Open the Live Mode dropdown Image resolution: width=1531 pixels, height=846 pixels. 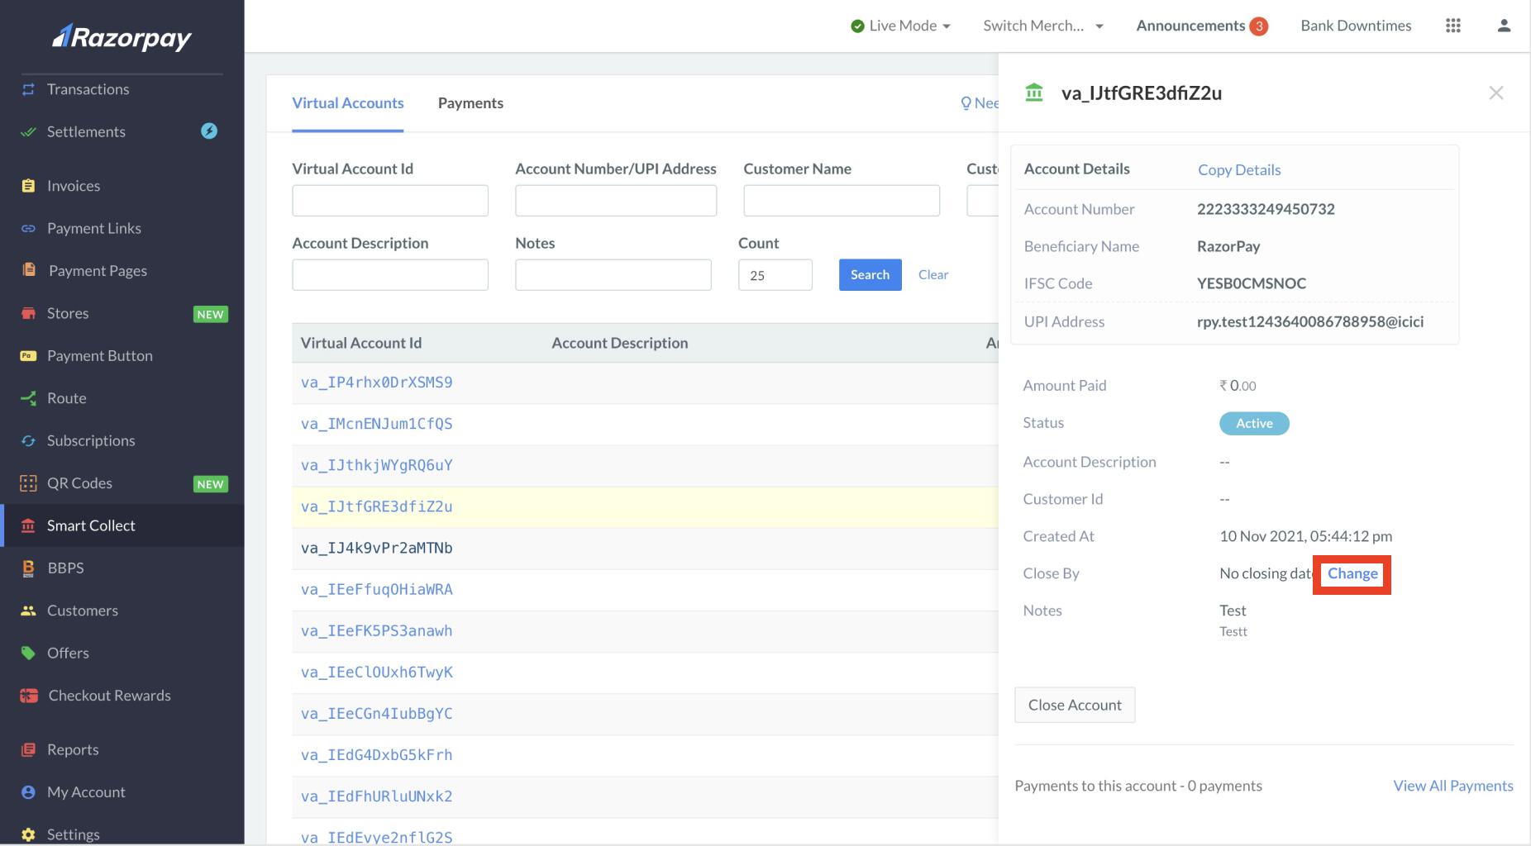click(900, 26)
